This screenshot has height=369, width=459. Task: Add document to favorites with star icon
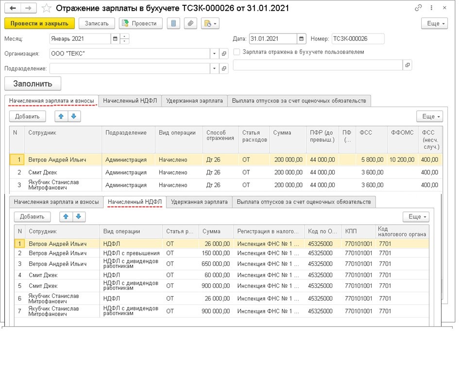click(46, 8)
